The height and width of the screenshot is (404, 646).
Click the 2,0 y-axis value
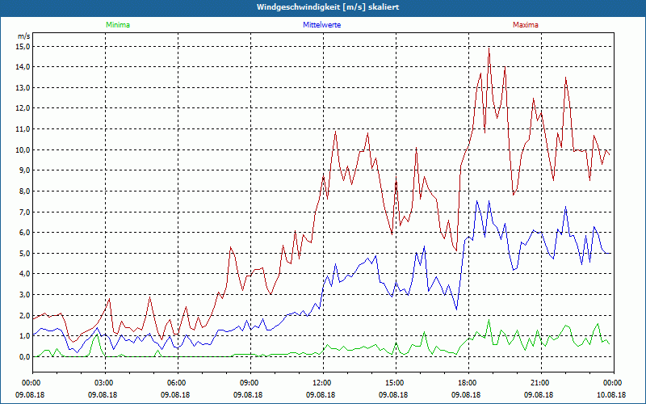click(24, 315)
